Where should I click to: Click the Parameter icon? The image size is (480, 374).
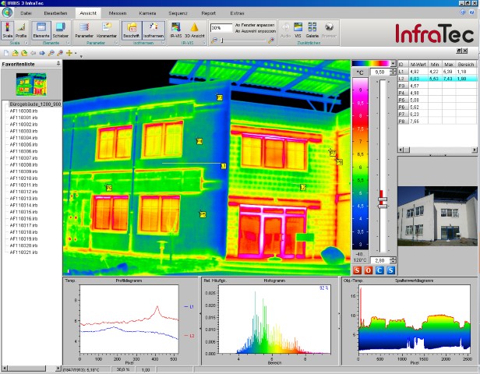coord(85,30)
